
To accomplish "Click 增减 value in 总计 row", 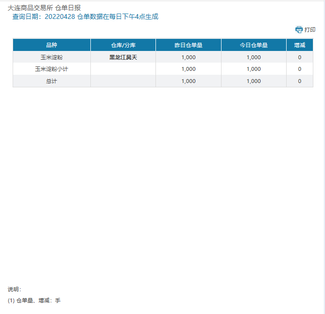I will (299, 81).
